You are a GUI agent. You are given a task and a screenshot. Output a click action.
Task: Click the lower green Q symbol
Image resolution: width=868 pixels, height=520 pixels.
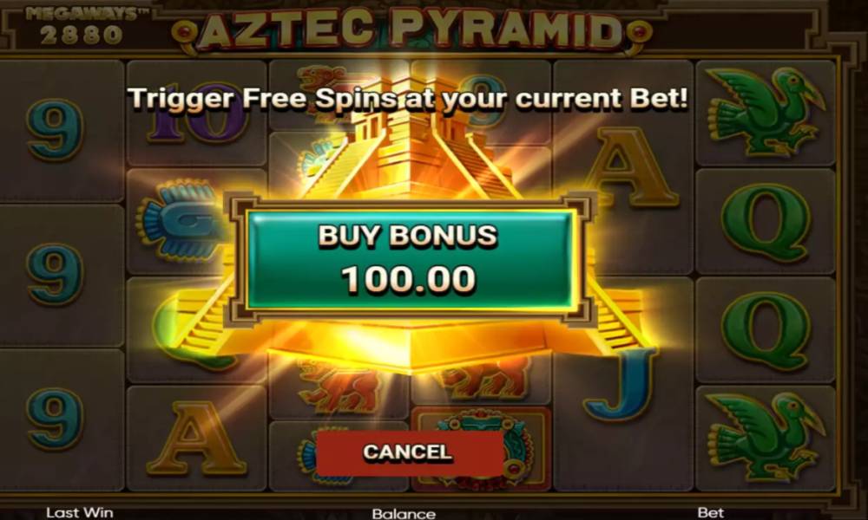pos(766,330)
